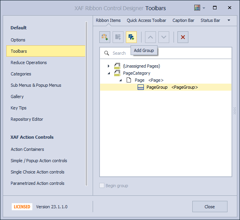The height and width of the screenshot is (220, 240).
Task: Click the dotted splitter grip on right edge
Action: (235, 111)
